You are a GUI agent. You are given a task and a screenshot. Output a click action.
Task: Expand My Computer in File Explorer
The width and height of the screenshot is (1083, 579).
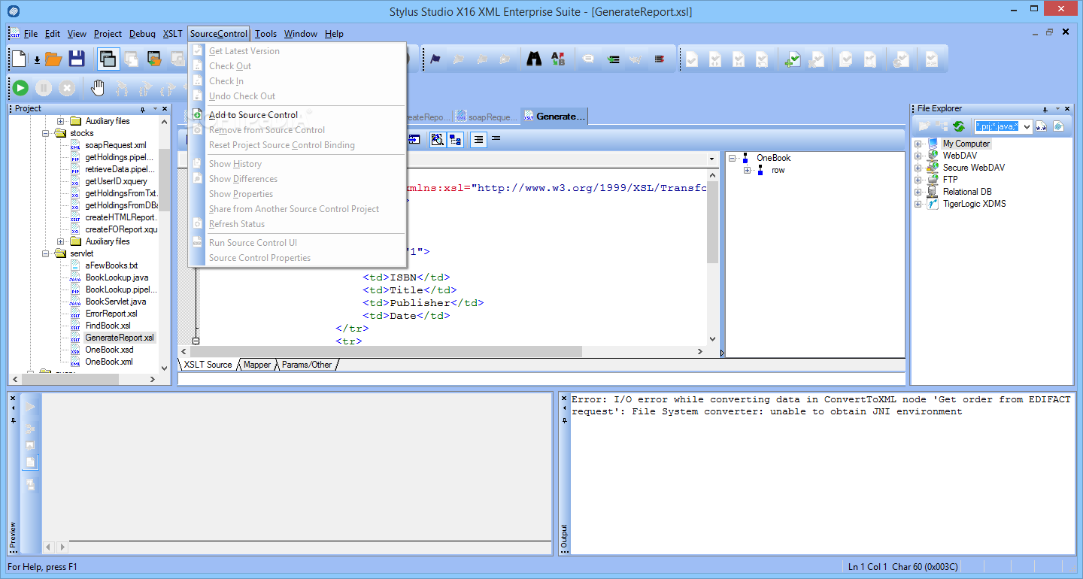coord(918,144)
